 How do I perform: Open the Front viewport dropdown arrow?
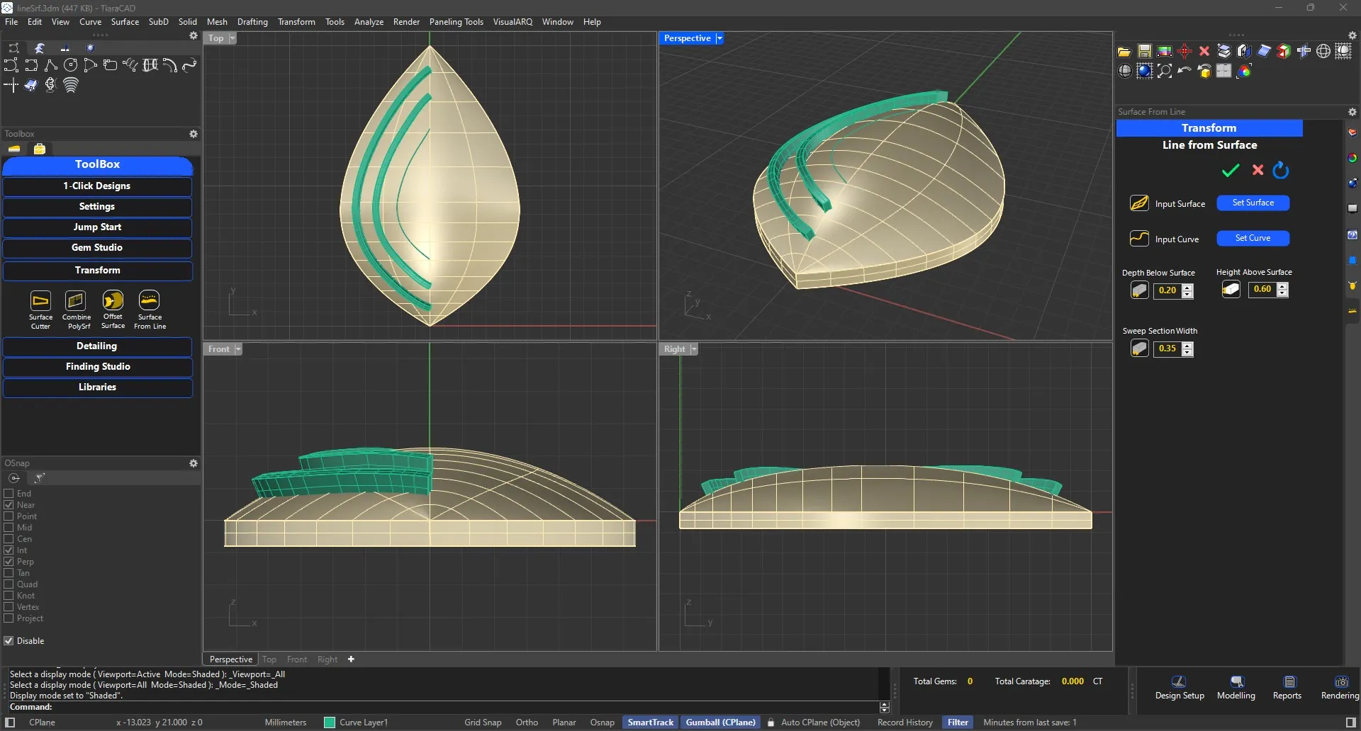click(x=238, y=349)
